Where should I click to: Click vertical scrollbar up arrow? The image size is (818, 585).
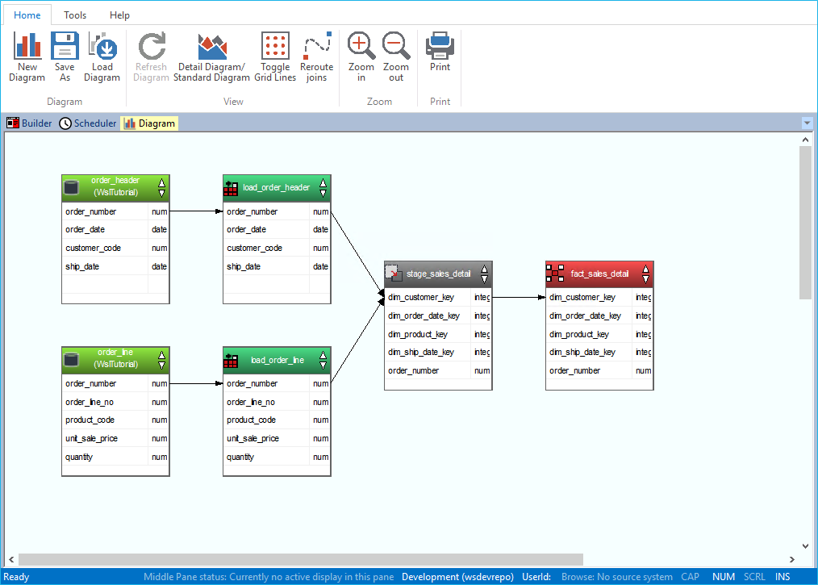pyautogui.click(x=805, y=140)
